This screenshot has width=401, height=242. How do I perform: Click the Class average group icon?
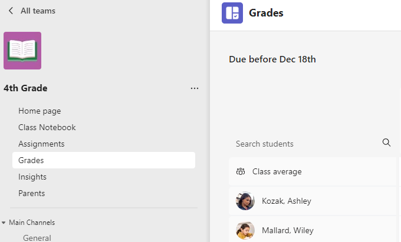pos(241,171)
